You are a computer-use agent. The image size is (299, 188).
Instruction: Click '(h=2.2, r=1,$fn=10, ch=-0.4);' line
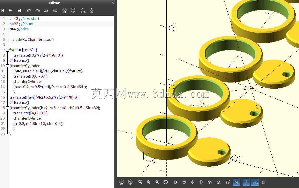tap(38, 124)
